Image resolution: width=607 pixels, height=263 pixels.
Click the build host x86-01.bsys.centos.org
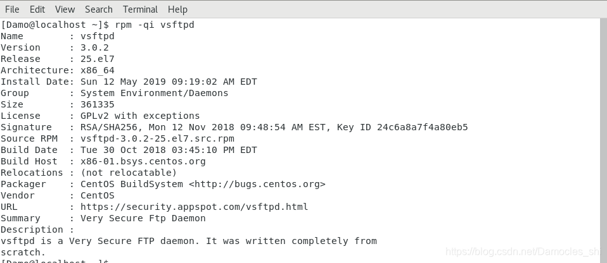click(143, 161)
